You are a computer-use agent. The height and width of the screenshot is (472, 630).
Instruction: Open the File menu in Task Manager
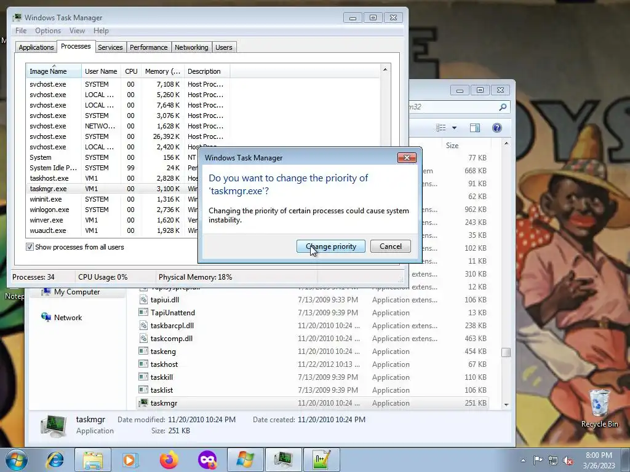(x=21, y=31)
